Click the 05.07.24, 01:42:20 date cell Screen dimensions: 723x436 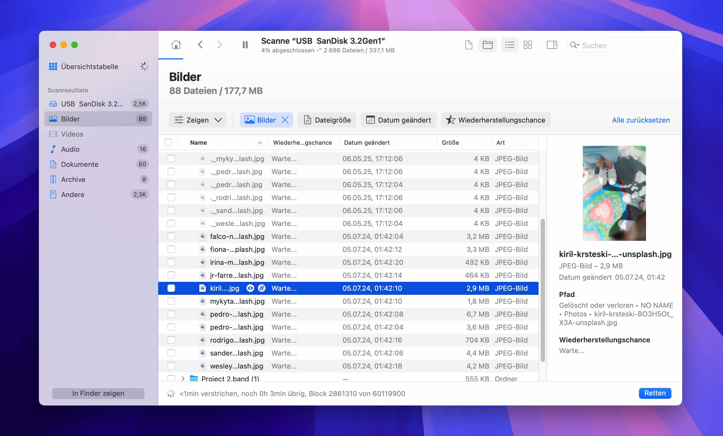373,262
